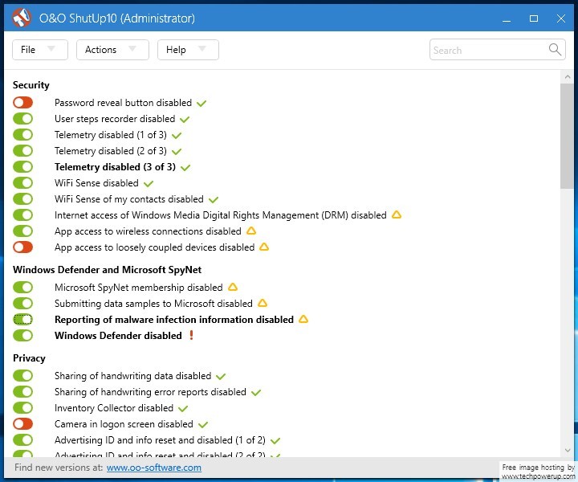
Task: Click red exclamation mark beside Windows Defender disabled
Action: (191, 335)
